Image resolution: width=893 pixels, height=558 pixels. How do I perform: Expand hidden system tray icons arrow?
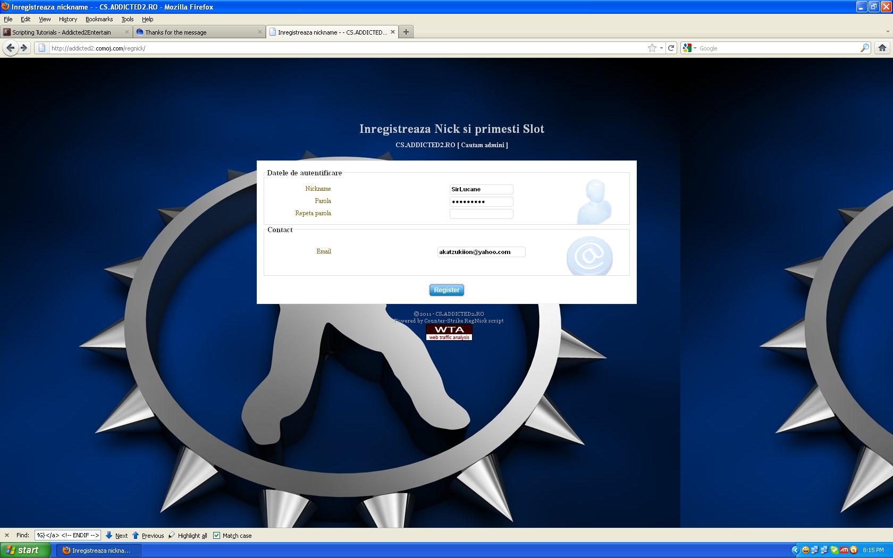795,550
